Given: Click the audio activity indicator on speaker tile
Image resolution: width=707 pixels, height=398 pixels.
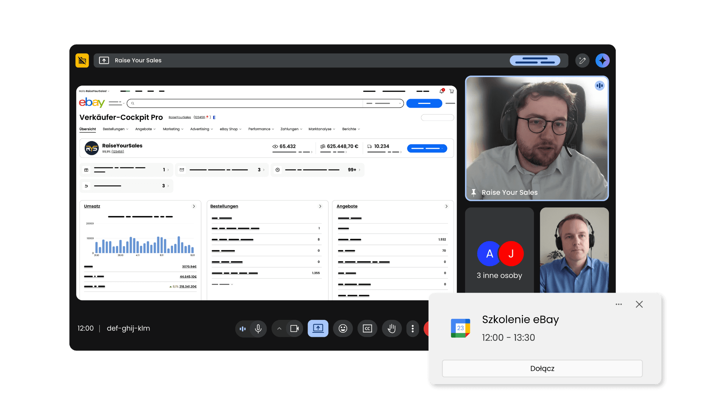Looking at the screenshot, I should pos(599,86).
